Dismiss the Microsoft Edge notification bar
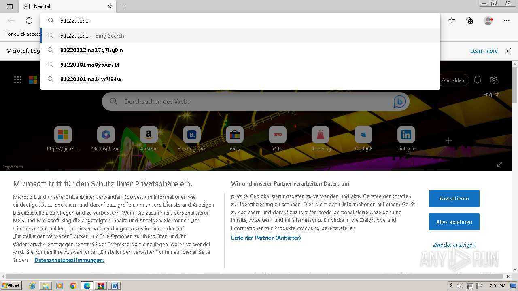Screen dimensions: 518x291 [x=508, y=51]
